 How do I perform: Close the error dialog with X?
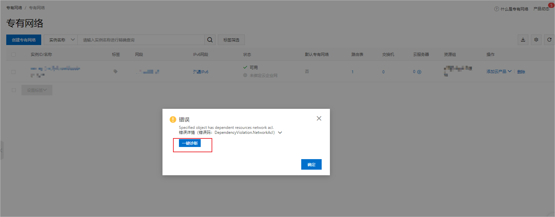click(x=319, y=118)
